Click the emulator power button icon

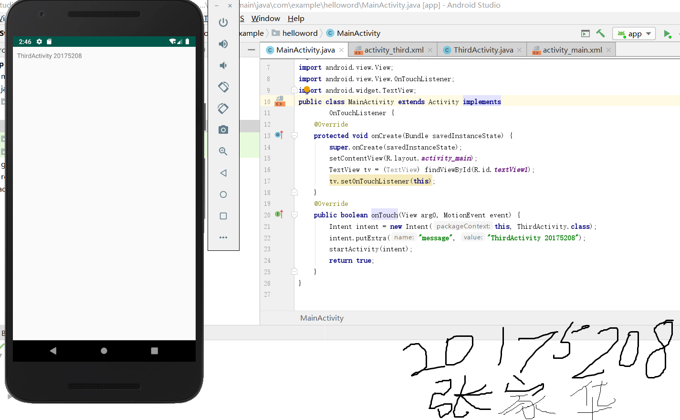coord(223,22)
